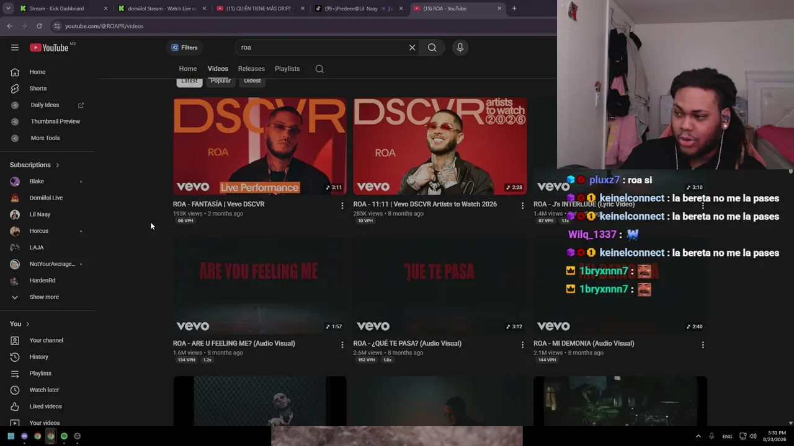Play ROA - FANTASÍA Vevo DSCVR thumbnail

(260, 146)
